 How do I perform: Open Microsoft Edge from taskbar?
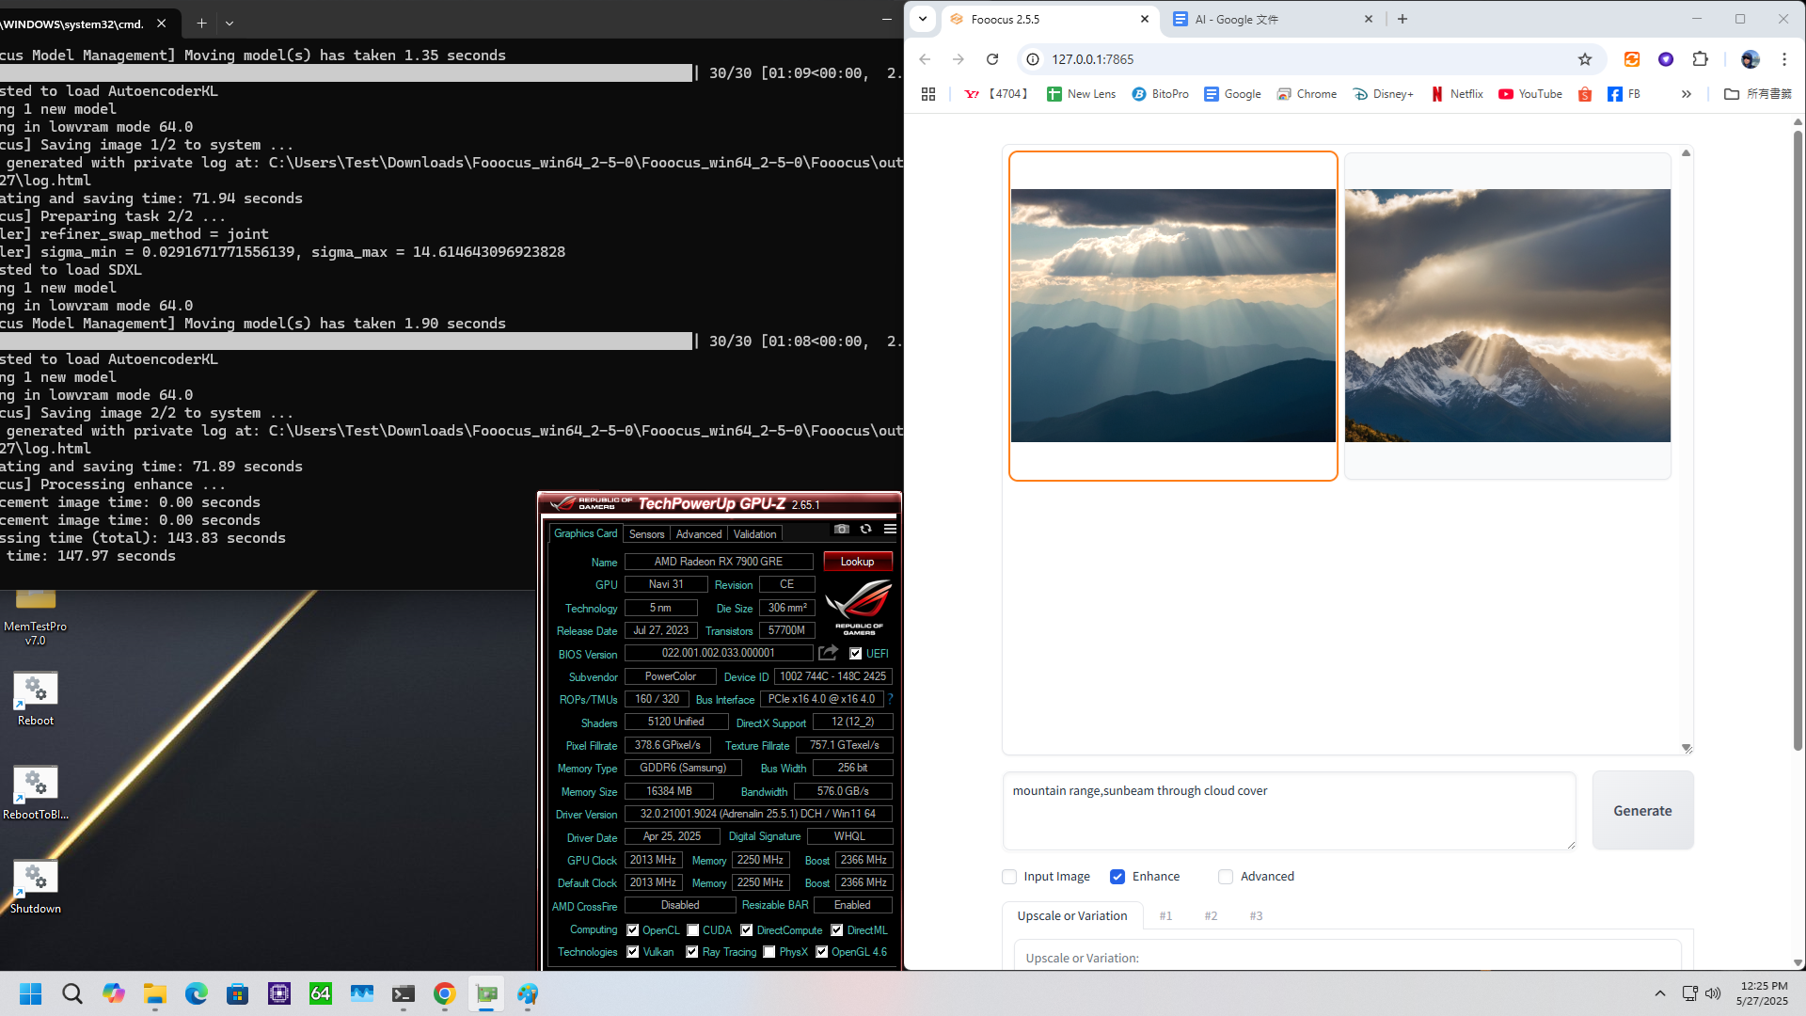coord(197,993)
